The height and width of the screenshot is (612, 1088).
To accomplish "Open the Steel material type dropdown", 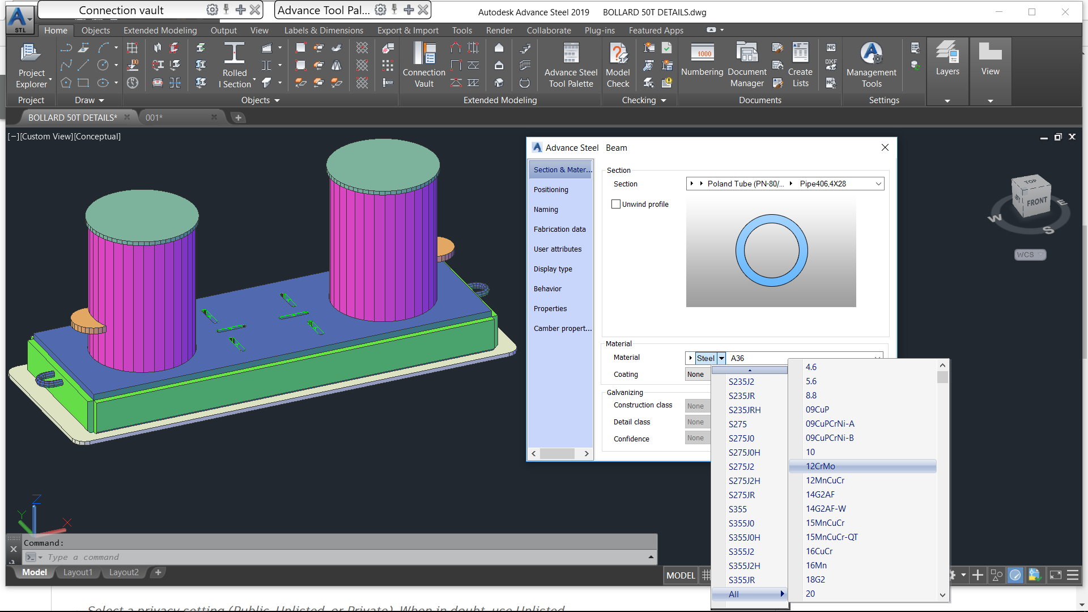I will point(721,358).
